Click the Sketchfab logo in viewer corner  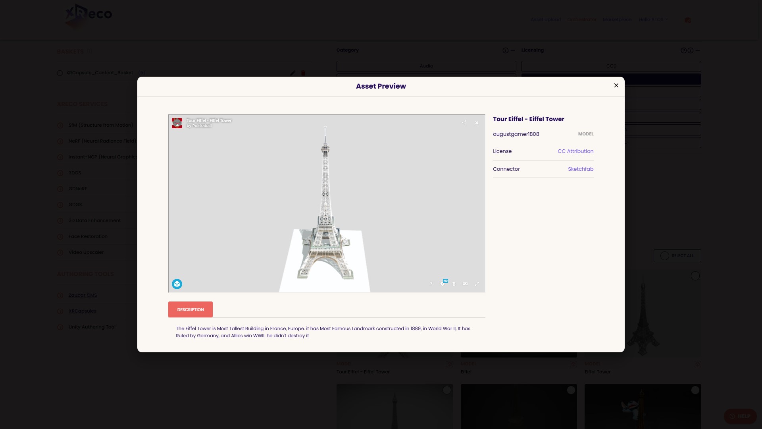tap(177, 284)
